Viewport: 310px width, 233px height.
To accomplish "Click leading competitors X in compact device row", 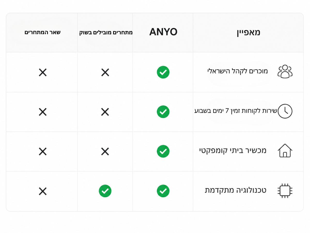I will [105, 151].
